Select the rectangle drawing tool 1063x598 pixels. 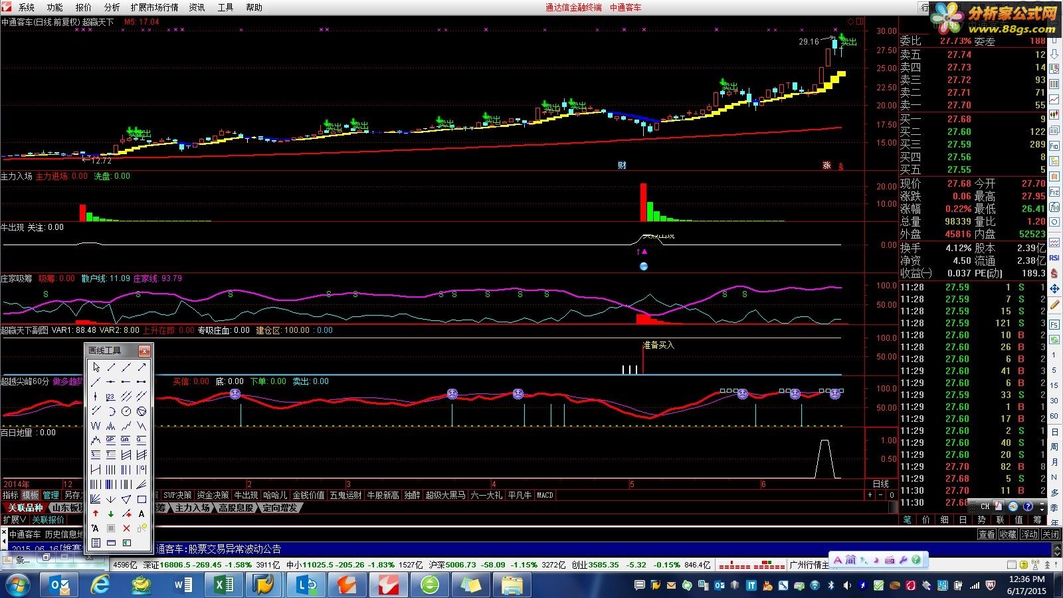(x=142, y=499)
